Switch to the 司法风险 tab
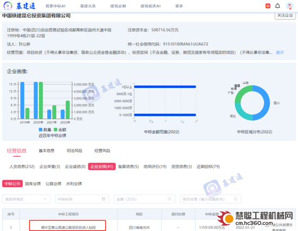Screen dimensions: 298x231 75,150
